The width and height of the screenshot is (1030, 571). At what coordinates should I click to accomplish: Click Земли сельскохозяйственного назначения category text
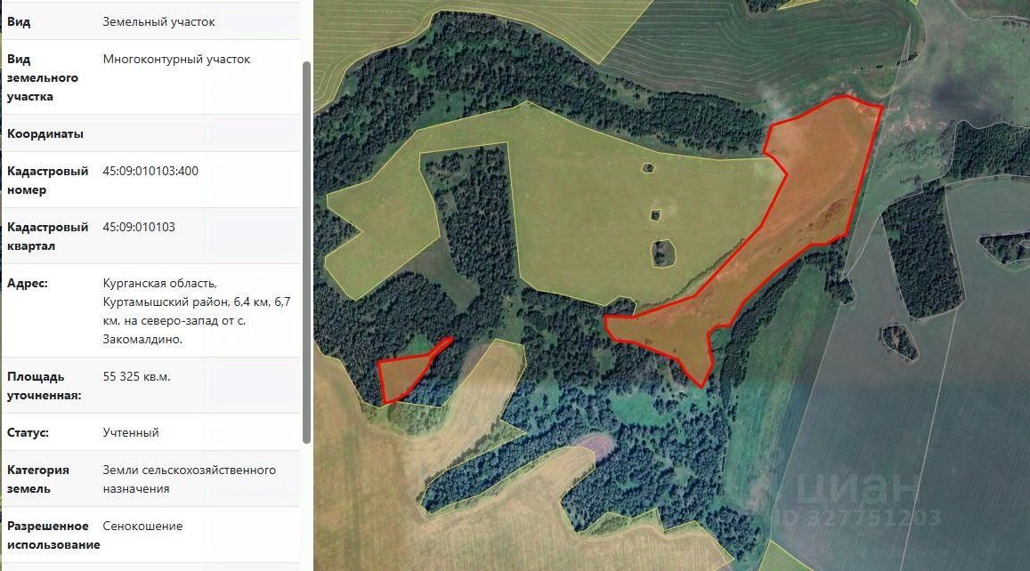point(190,479)
